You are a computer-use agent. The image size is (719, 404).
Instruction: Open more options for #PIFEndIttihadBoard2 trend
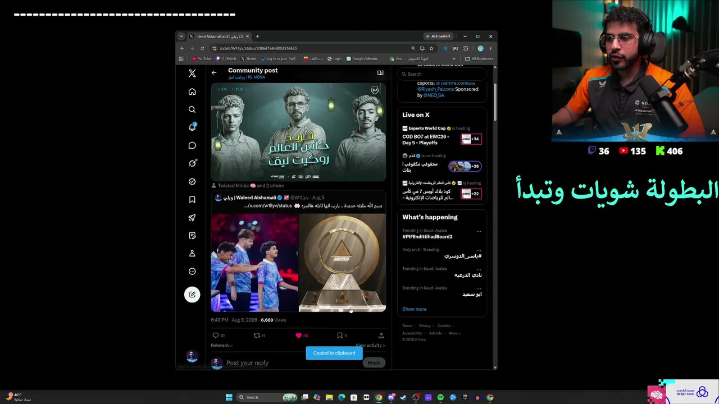(479, 231)
